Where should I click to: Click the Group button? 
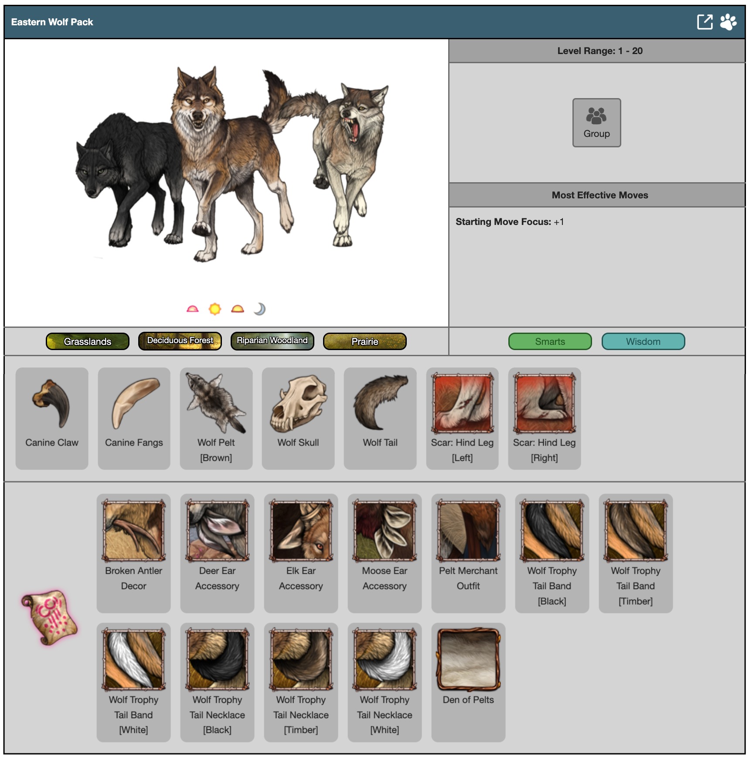point(596,123)
